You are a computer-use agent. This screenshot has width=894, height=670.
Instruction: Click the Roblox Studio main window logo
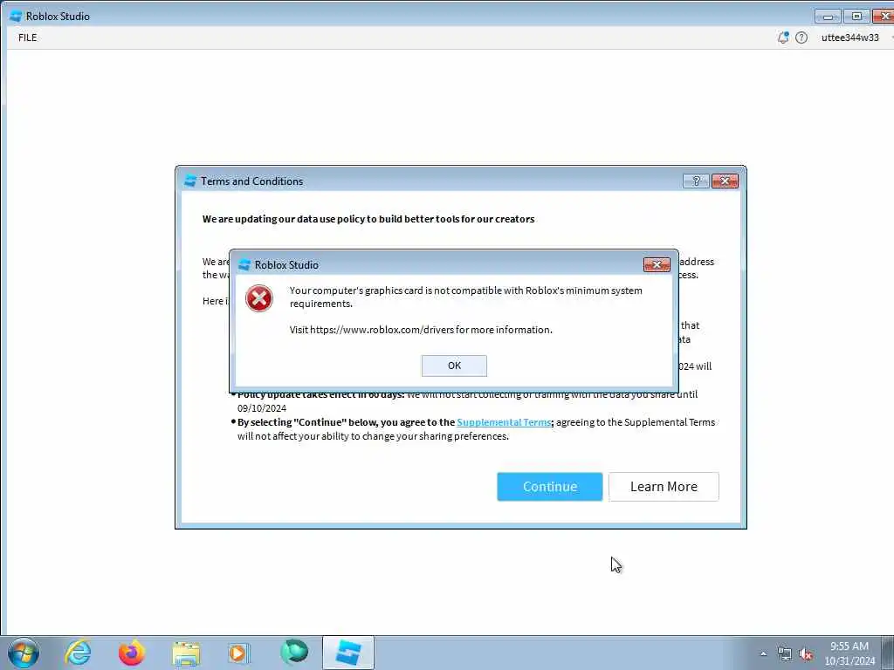coord(16,16)
